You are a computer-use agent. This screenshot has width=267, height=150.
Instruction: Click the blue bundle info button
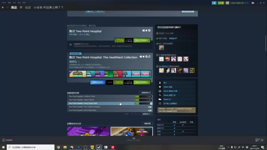pyautogui.click(x=97, y=82)
